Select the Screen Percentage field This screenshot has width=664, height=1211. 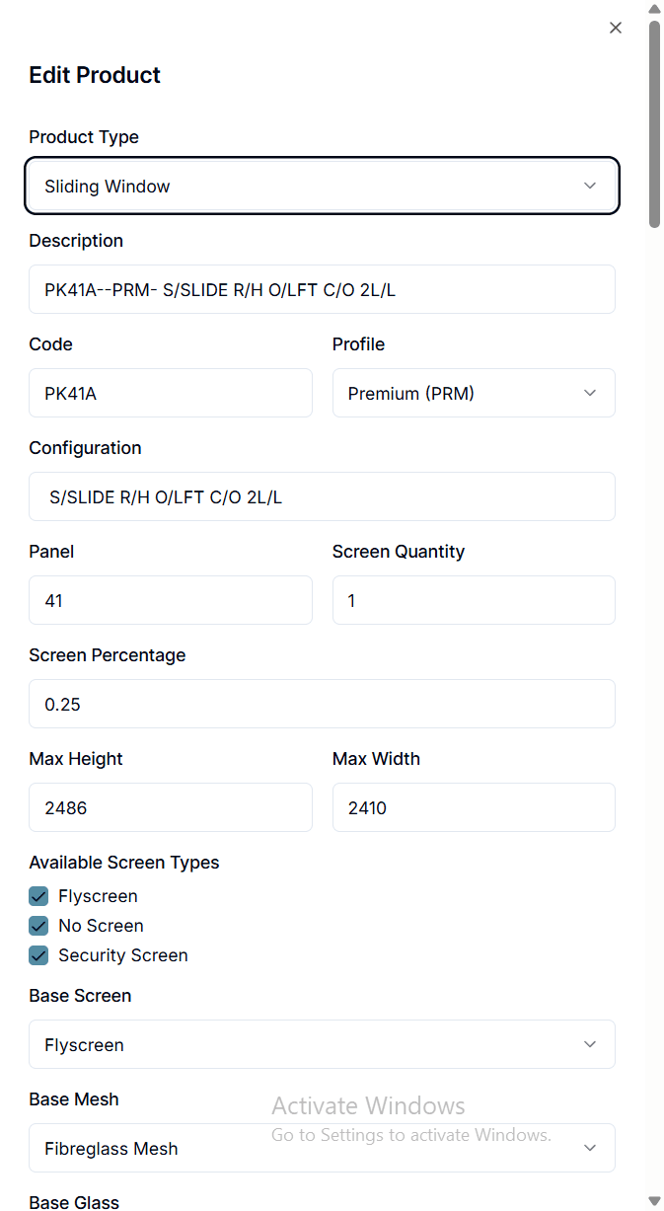[322, 704]
